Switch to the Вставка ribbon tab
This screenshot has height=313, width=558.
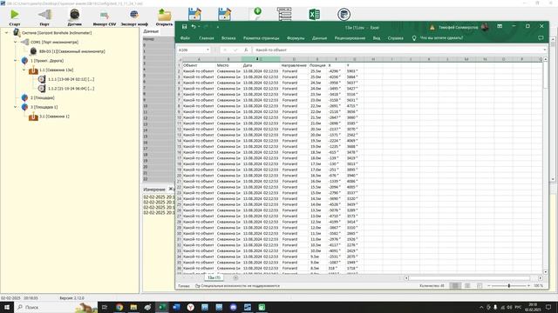(x=228, y=38)
